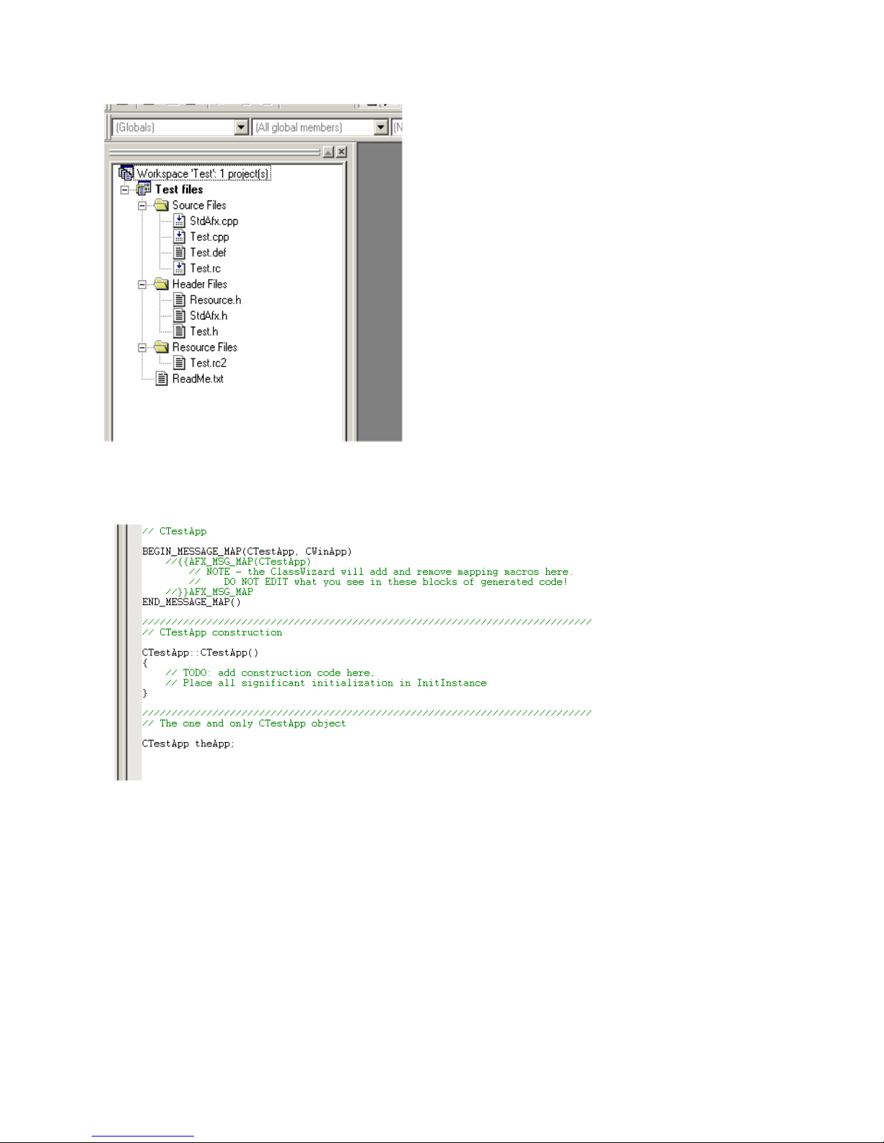The width and height of the screenshot is (884, 1143).
Task: Click the Test files project icon
Action: 144,190
